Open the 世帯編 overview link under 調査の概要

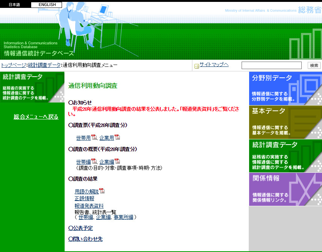click(83, 162)
